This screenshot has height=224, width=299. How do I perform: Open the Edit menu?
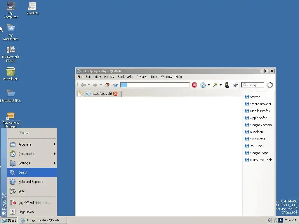88,77
